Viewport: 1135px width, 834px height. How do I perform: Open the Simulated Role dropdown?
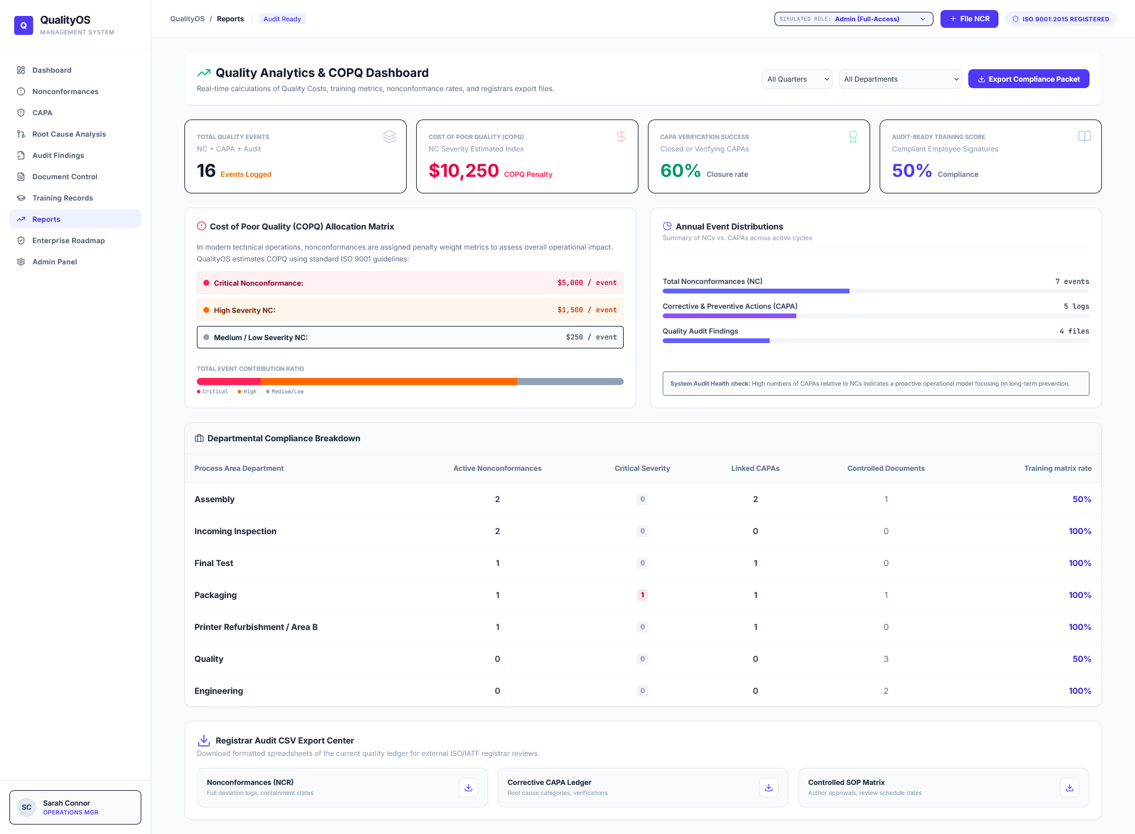click(854, 19)
